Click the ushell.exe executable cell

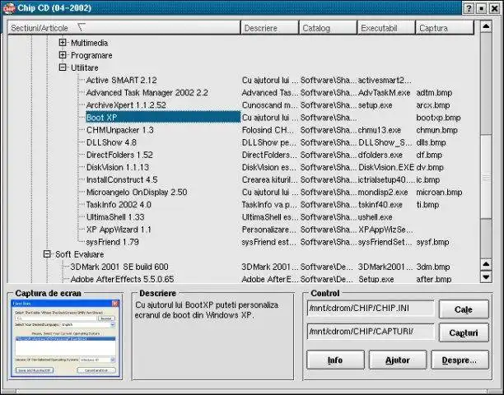click(375, 217)
